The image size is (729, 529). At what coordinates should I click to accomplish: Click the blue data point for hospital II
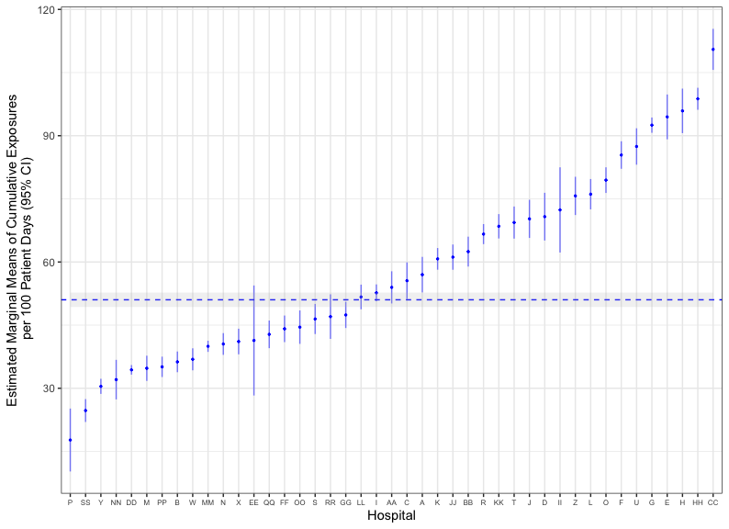(560, 210)
